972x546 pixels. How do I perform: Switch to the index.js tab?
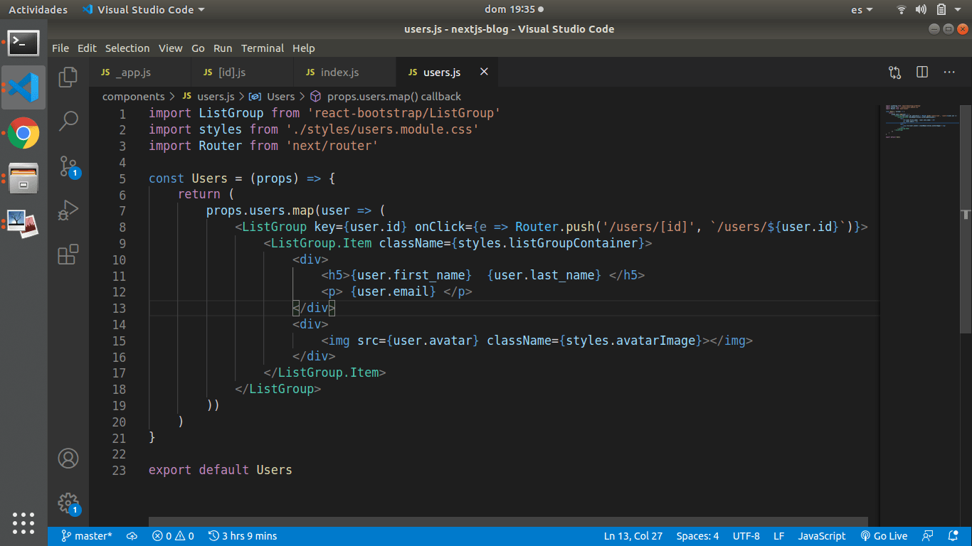[339, 73]
